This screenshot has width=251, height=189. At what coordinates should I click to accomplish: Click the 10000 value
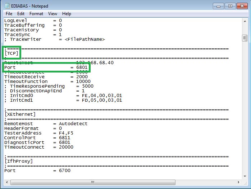pos(83,82)
